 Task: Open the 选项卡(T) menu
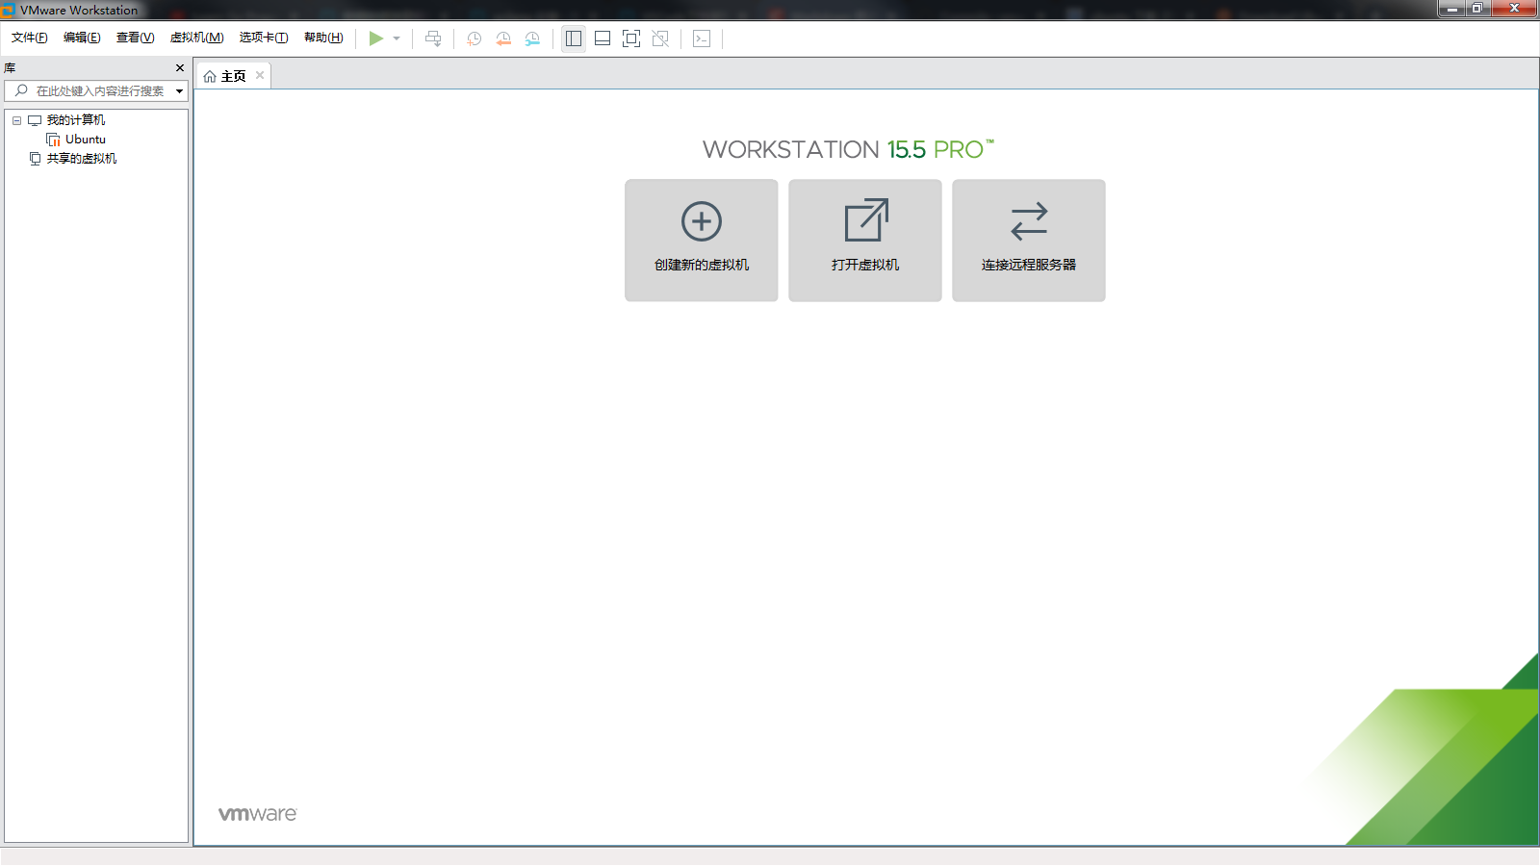pos(264,38)
